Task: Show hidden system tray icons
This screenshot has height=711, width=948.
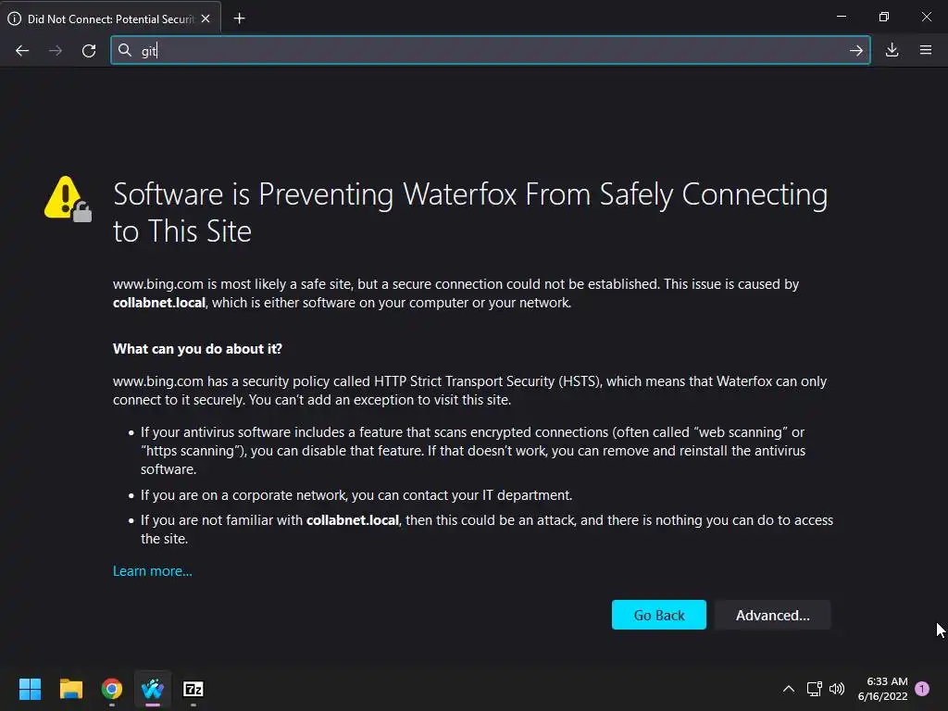Action: pyautogui.click(x=789, y=689)
